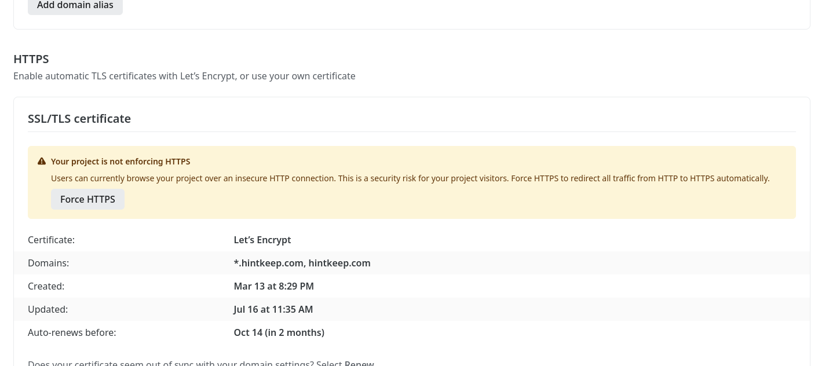Click the Certificate: row label
The image size is (818, 366).
(x=51, y=240)
